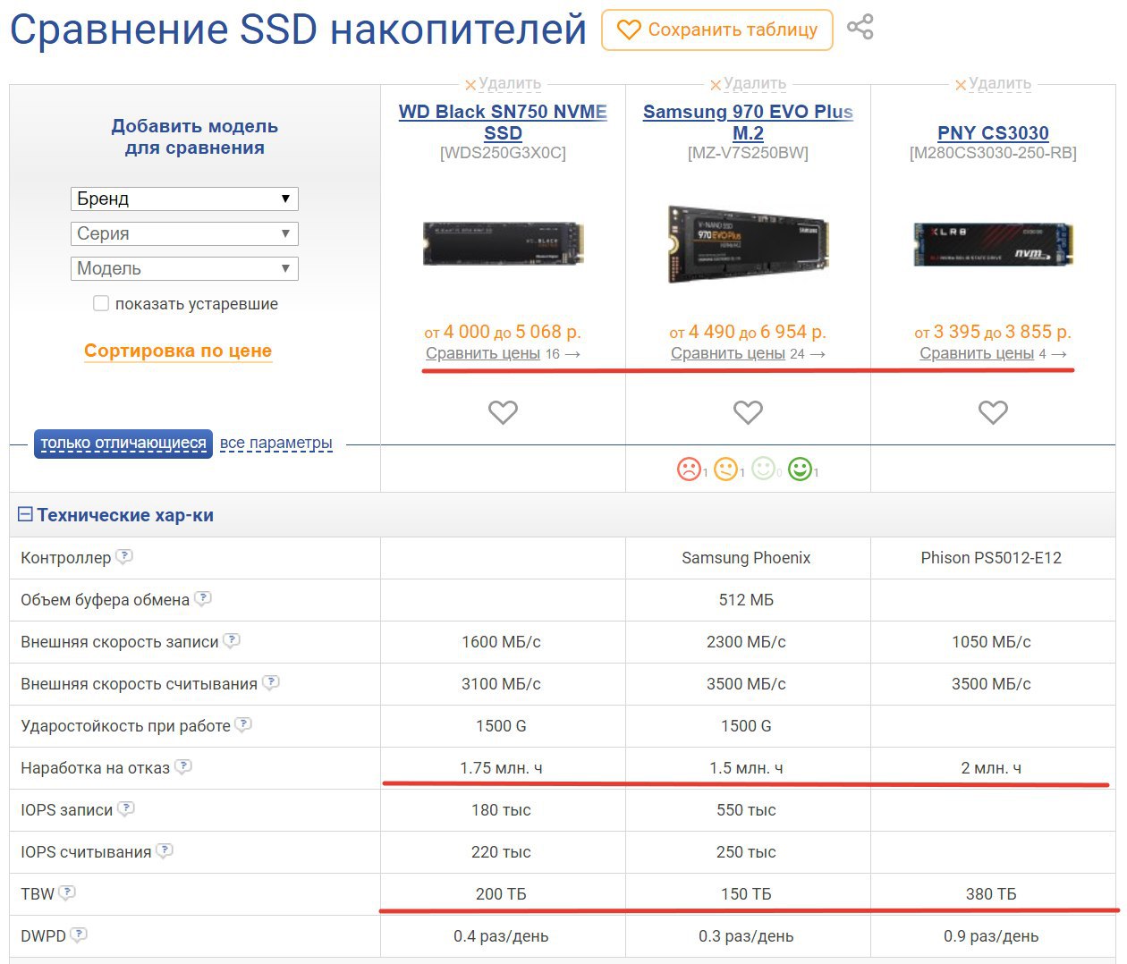Open help tooltip for Внешняя скорость считывания
This screenshot has width=1127, height=964.
click(271, 682)
